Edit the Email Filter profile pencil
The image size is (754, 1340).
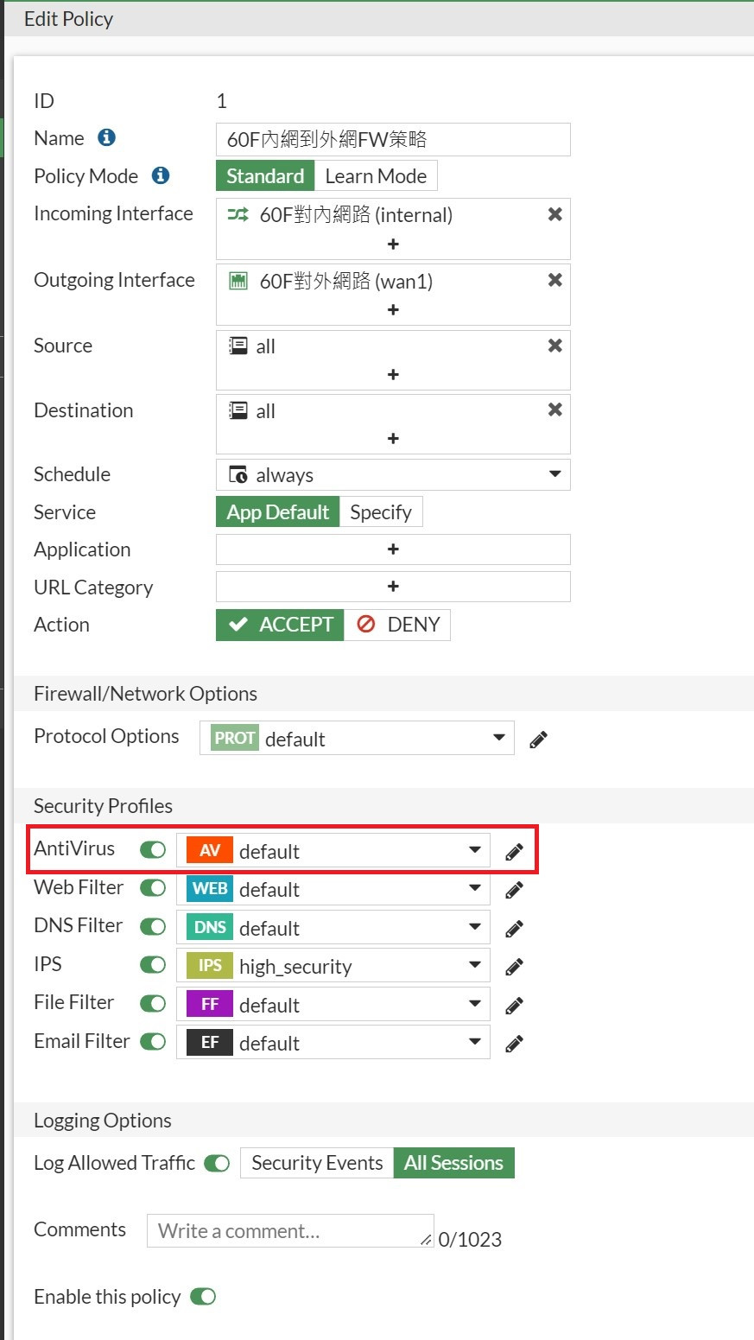(x=514, y=1044)
